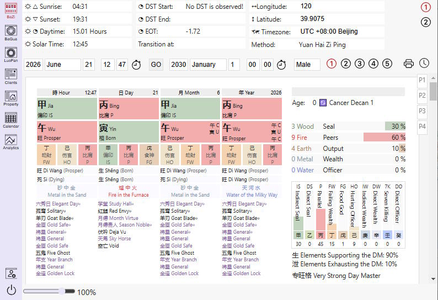Click the Day pillar header
The width and height of the screenshot is (438, 300).
129,93
